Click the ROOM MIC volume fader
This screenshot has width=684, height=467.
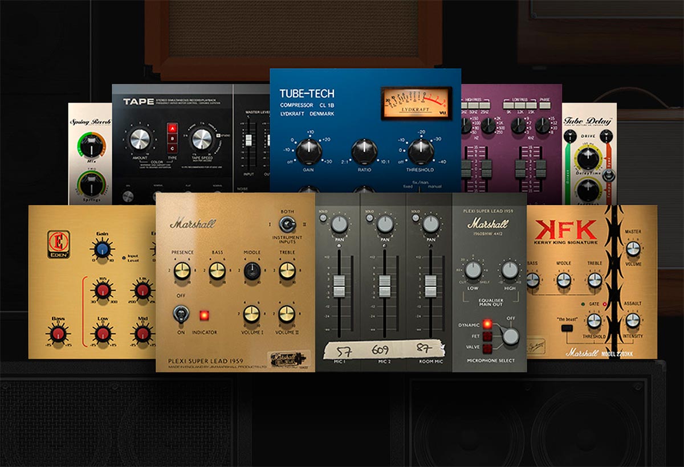[x=431, y=285]
